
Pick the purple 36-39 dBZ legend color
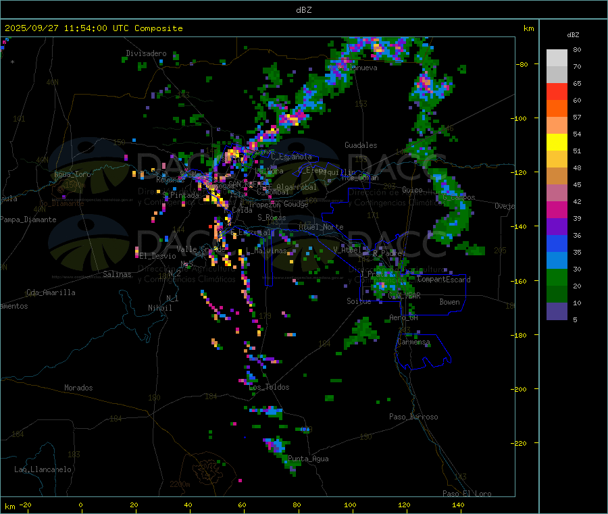[x=557, y=227]
